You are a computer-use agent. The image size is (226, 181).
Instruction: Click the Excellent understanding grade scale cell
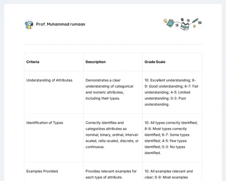(172, 92)
